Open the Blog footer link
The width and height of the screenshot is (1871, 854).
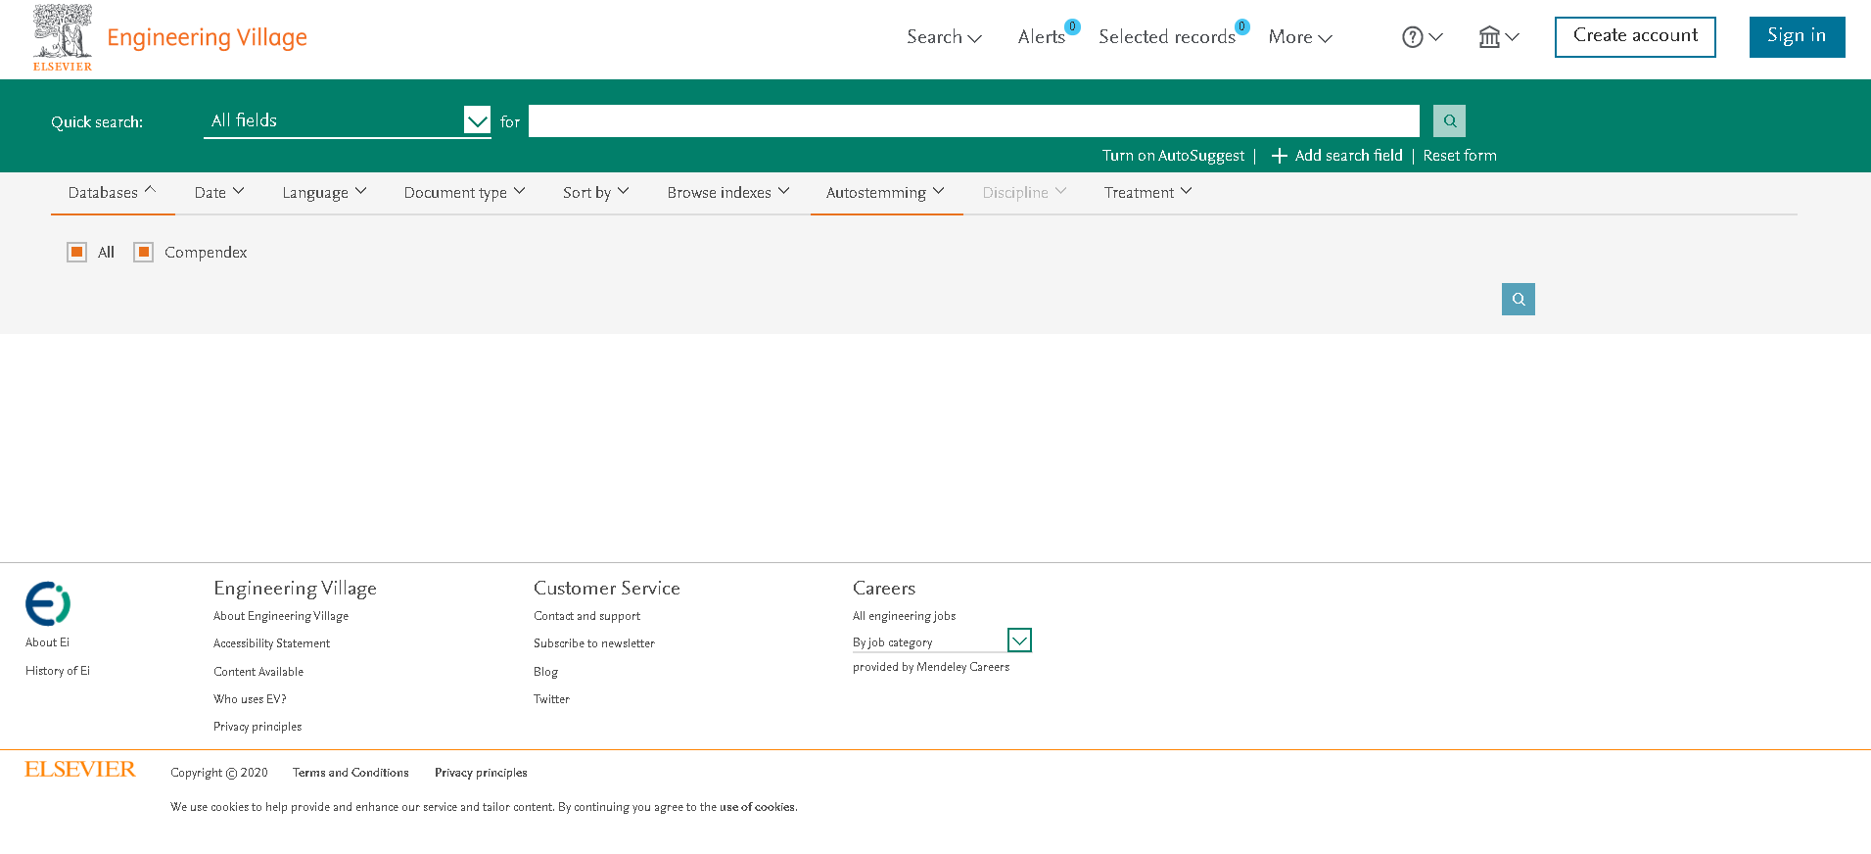point(545,672)
